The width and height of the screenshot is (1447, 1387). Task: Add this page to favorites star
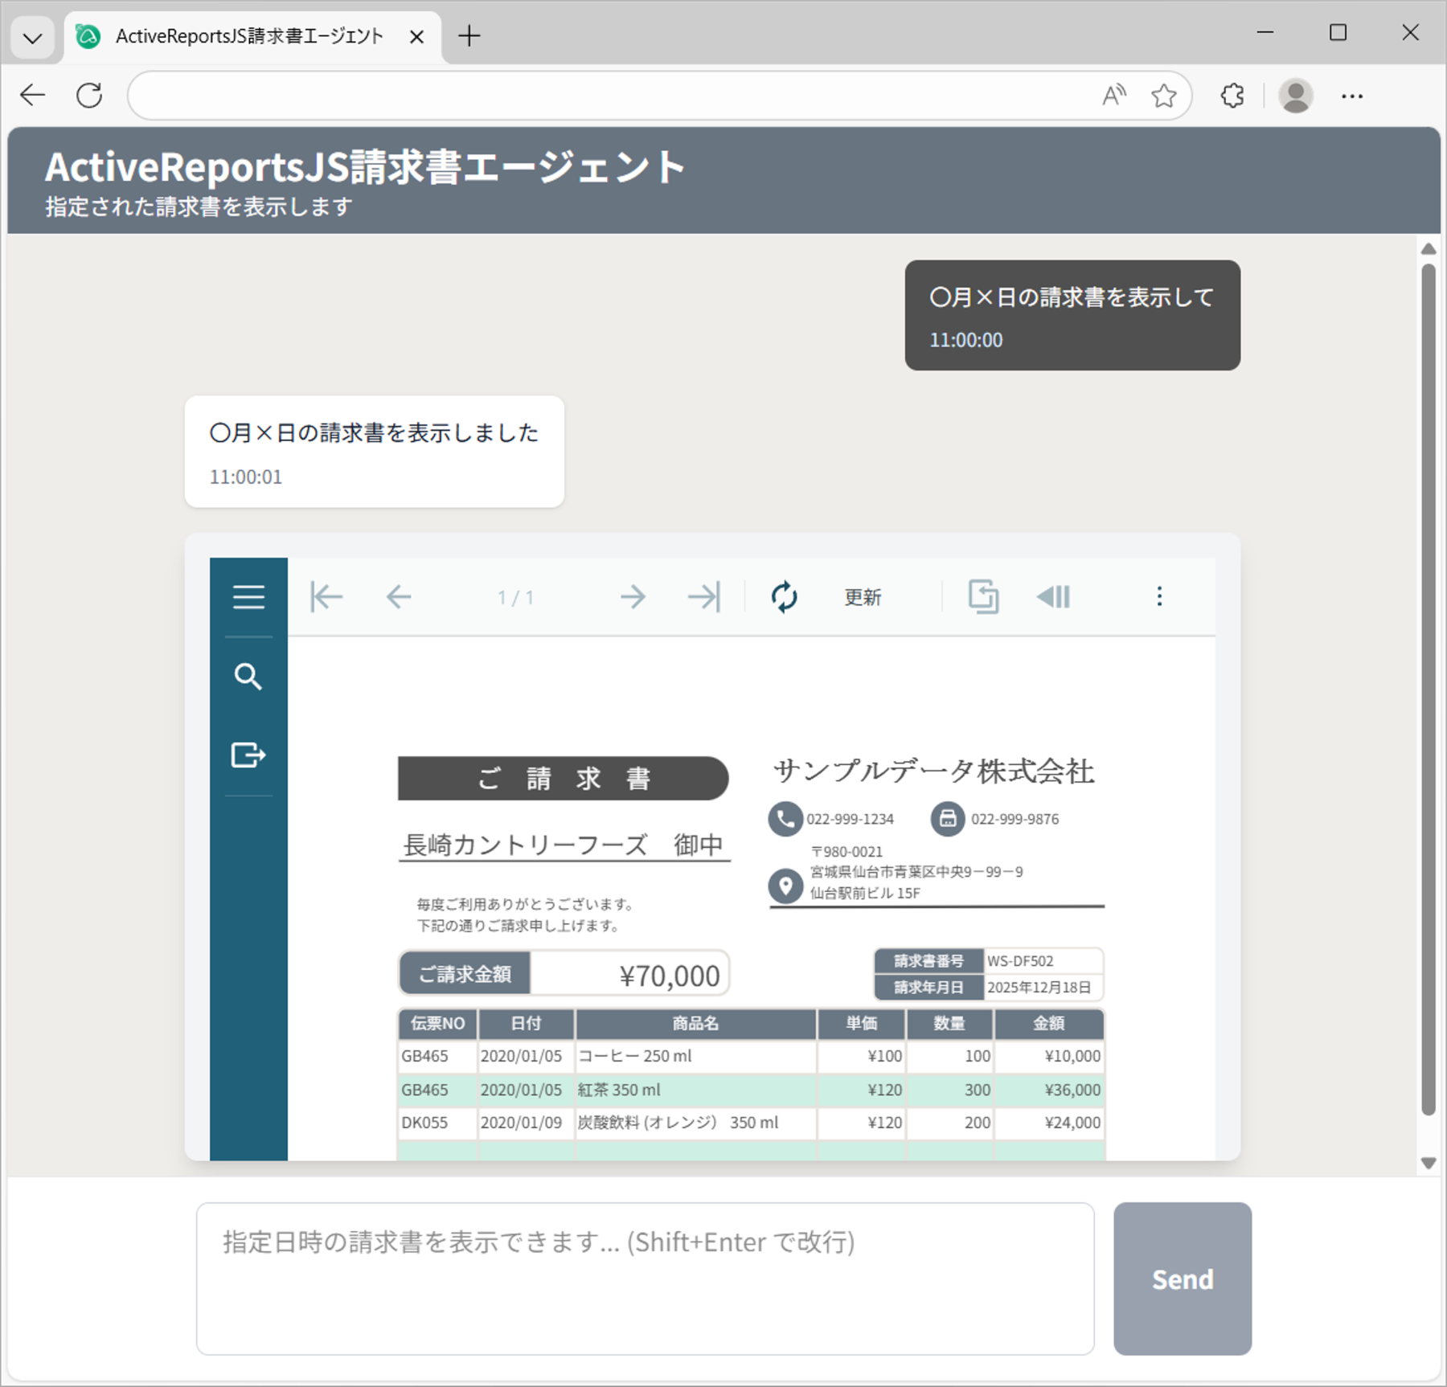[1163, 96]
